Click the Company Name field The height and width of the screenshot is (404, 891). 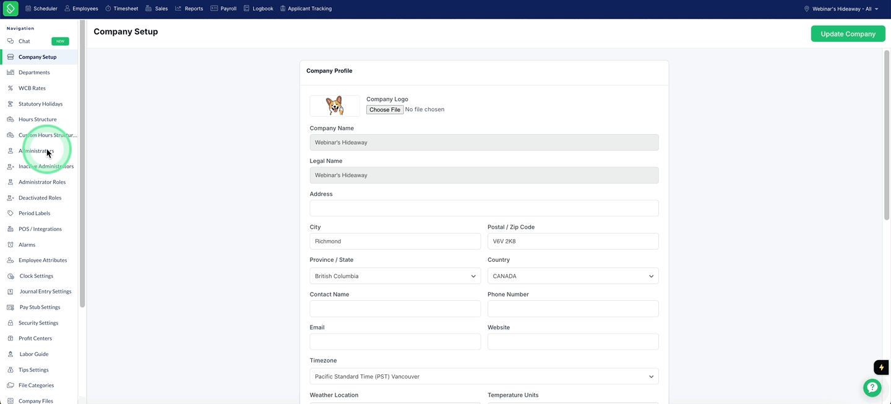(x=484, y=142)
